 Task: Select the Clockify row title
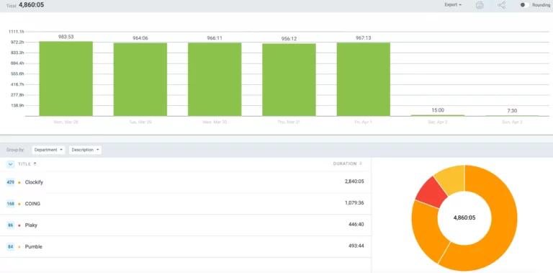[x=34, y=182]
